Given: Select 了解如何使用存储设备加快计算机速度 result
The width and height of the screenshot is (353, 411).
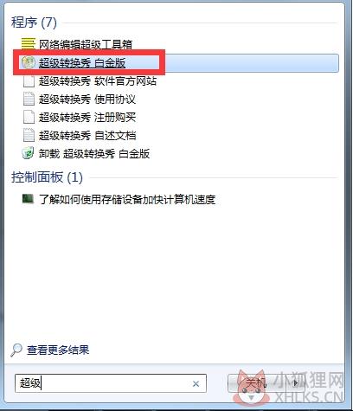Looking at the screenshot, I should 127,199.
